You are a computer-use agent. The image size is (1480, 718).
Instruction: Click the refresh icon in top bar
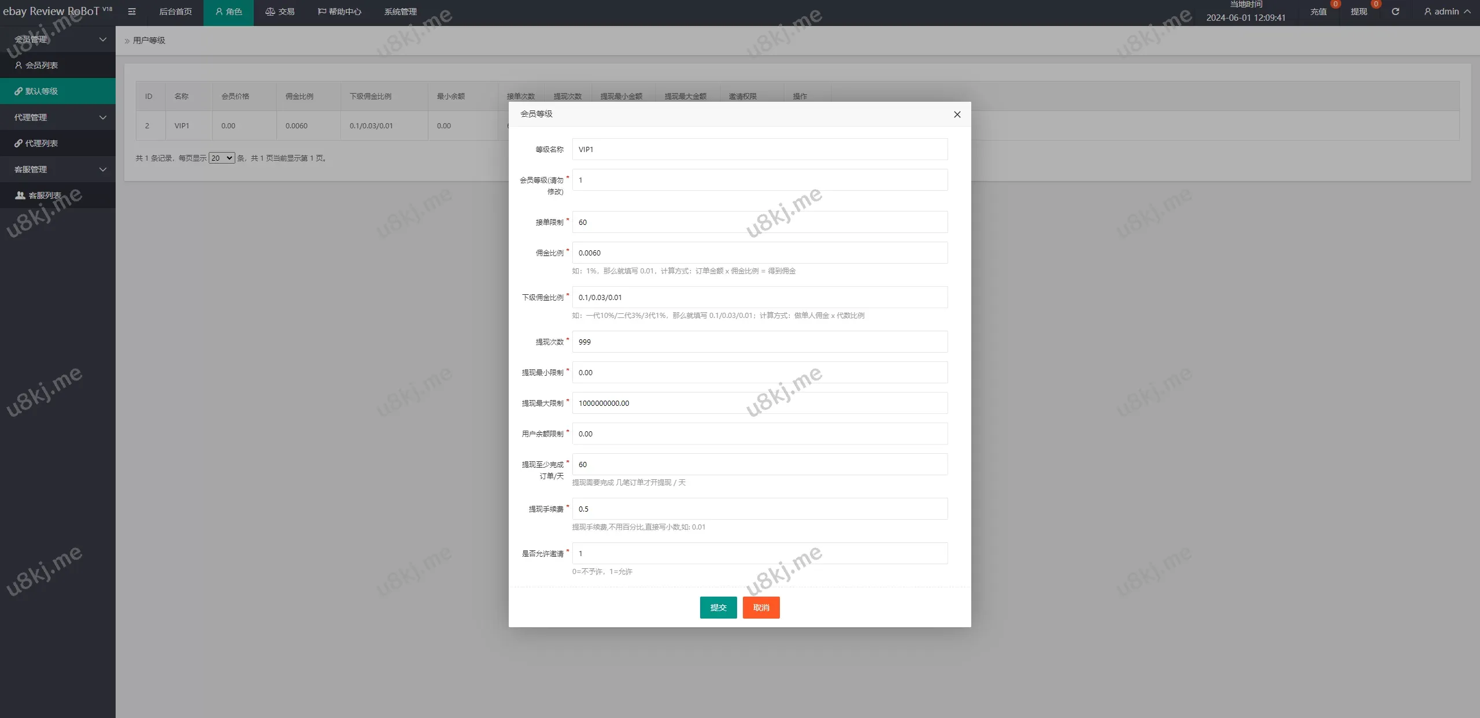[x=1395, y=12]
